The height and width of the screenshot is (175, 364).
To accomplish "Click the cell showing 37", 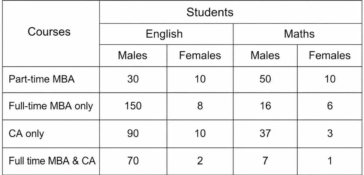I will 265,133.
